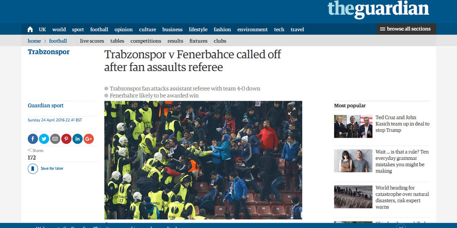Read the everyday grammar mistakes article
This screenshot has width=457, height=228.
402,161
